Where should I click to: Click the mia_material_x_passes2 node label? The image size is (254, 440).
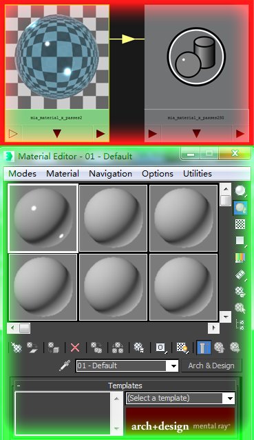click(56, 118)
